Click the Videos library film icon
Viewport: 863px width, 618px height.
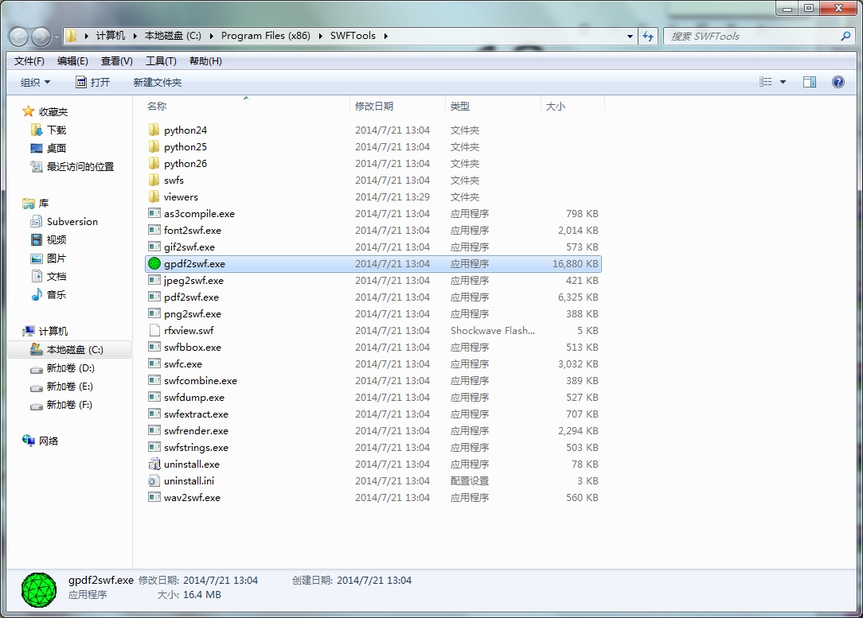pos(37,239)
